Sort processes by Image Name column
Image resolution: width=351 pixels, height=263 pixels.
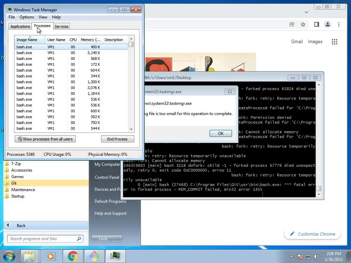30,40
